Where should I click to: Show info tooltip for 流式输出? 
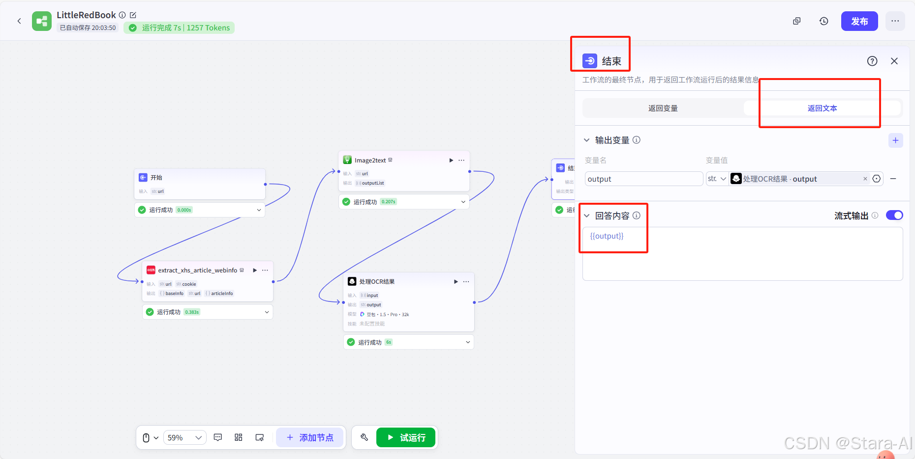[875, 215]
